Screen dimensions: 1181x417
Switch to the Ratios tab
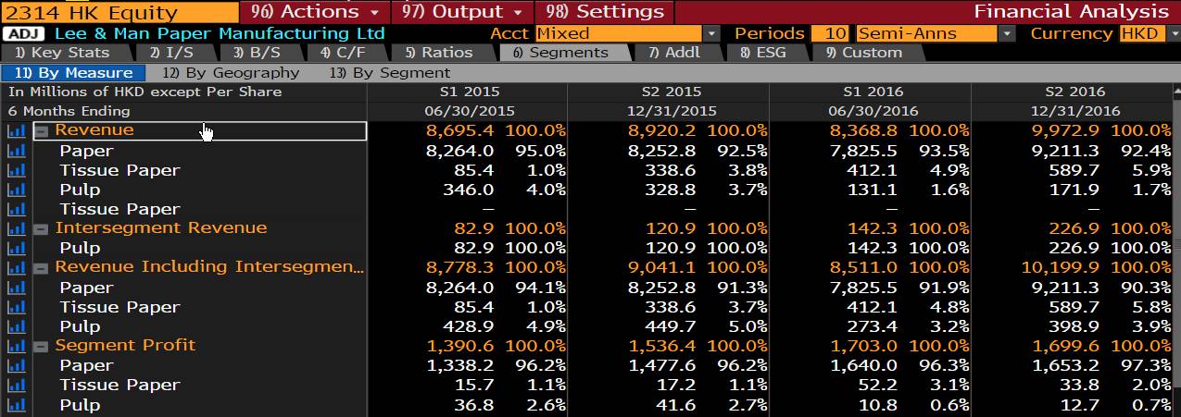[x=439, y=53]
